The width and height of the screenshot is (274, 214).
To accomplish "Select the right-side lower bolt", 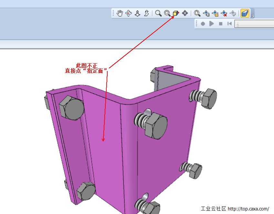I will [191, 170].
